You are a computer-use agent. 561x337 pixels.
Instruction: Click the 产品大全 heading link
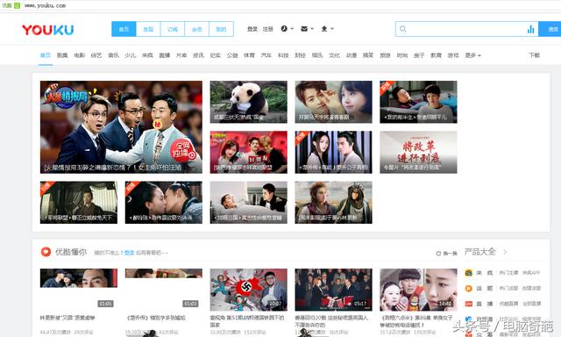480,252
